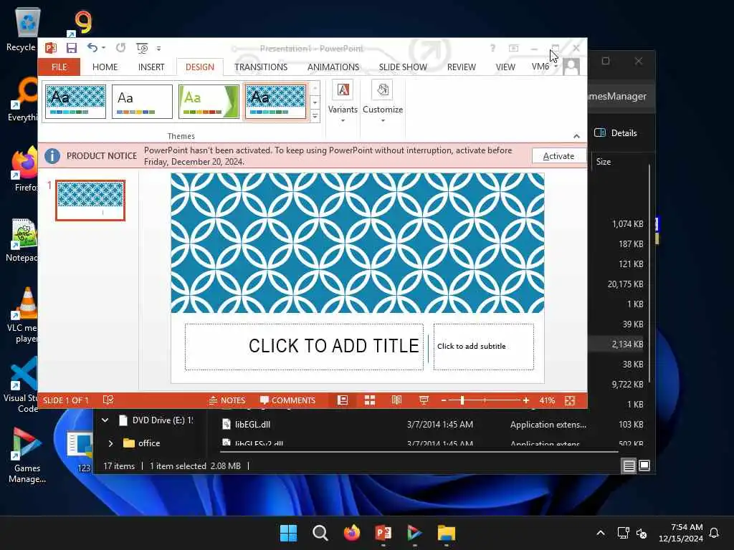Screen dimensions: 734x550
Task: Zoom in with the plus button
Action: 526,400
